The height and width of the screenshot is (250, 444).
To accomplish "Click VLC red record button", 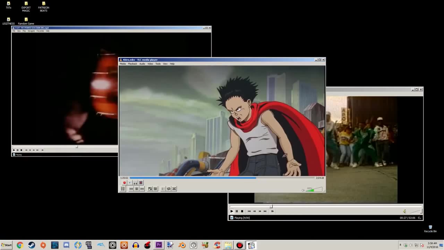I will click(x=125, y=183).
